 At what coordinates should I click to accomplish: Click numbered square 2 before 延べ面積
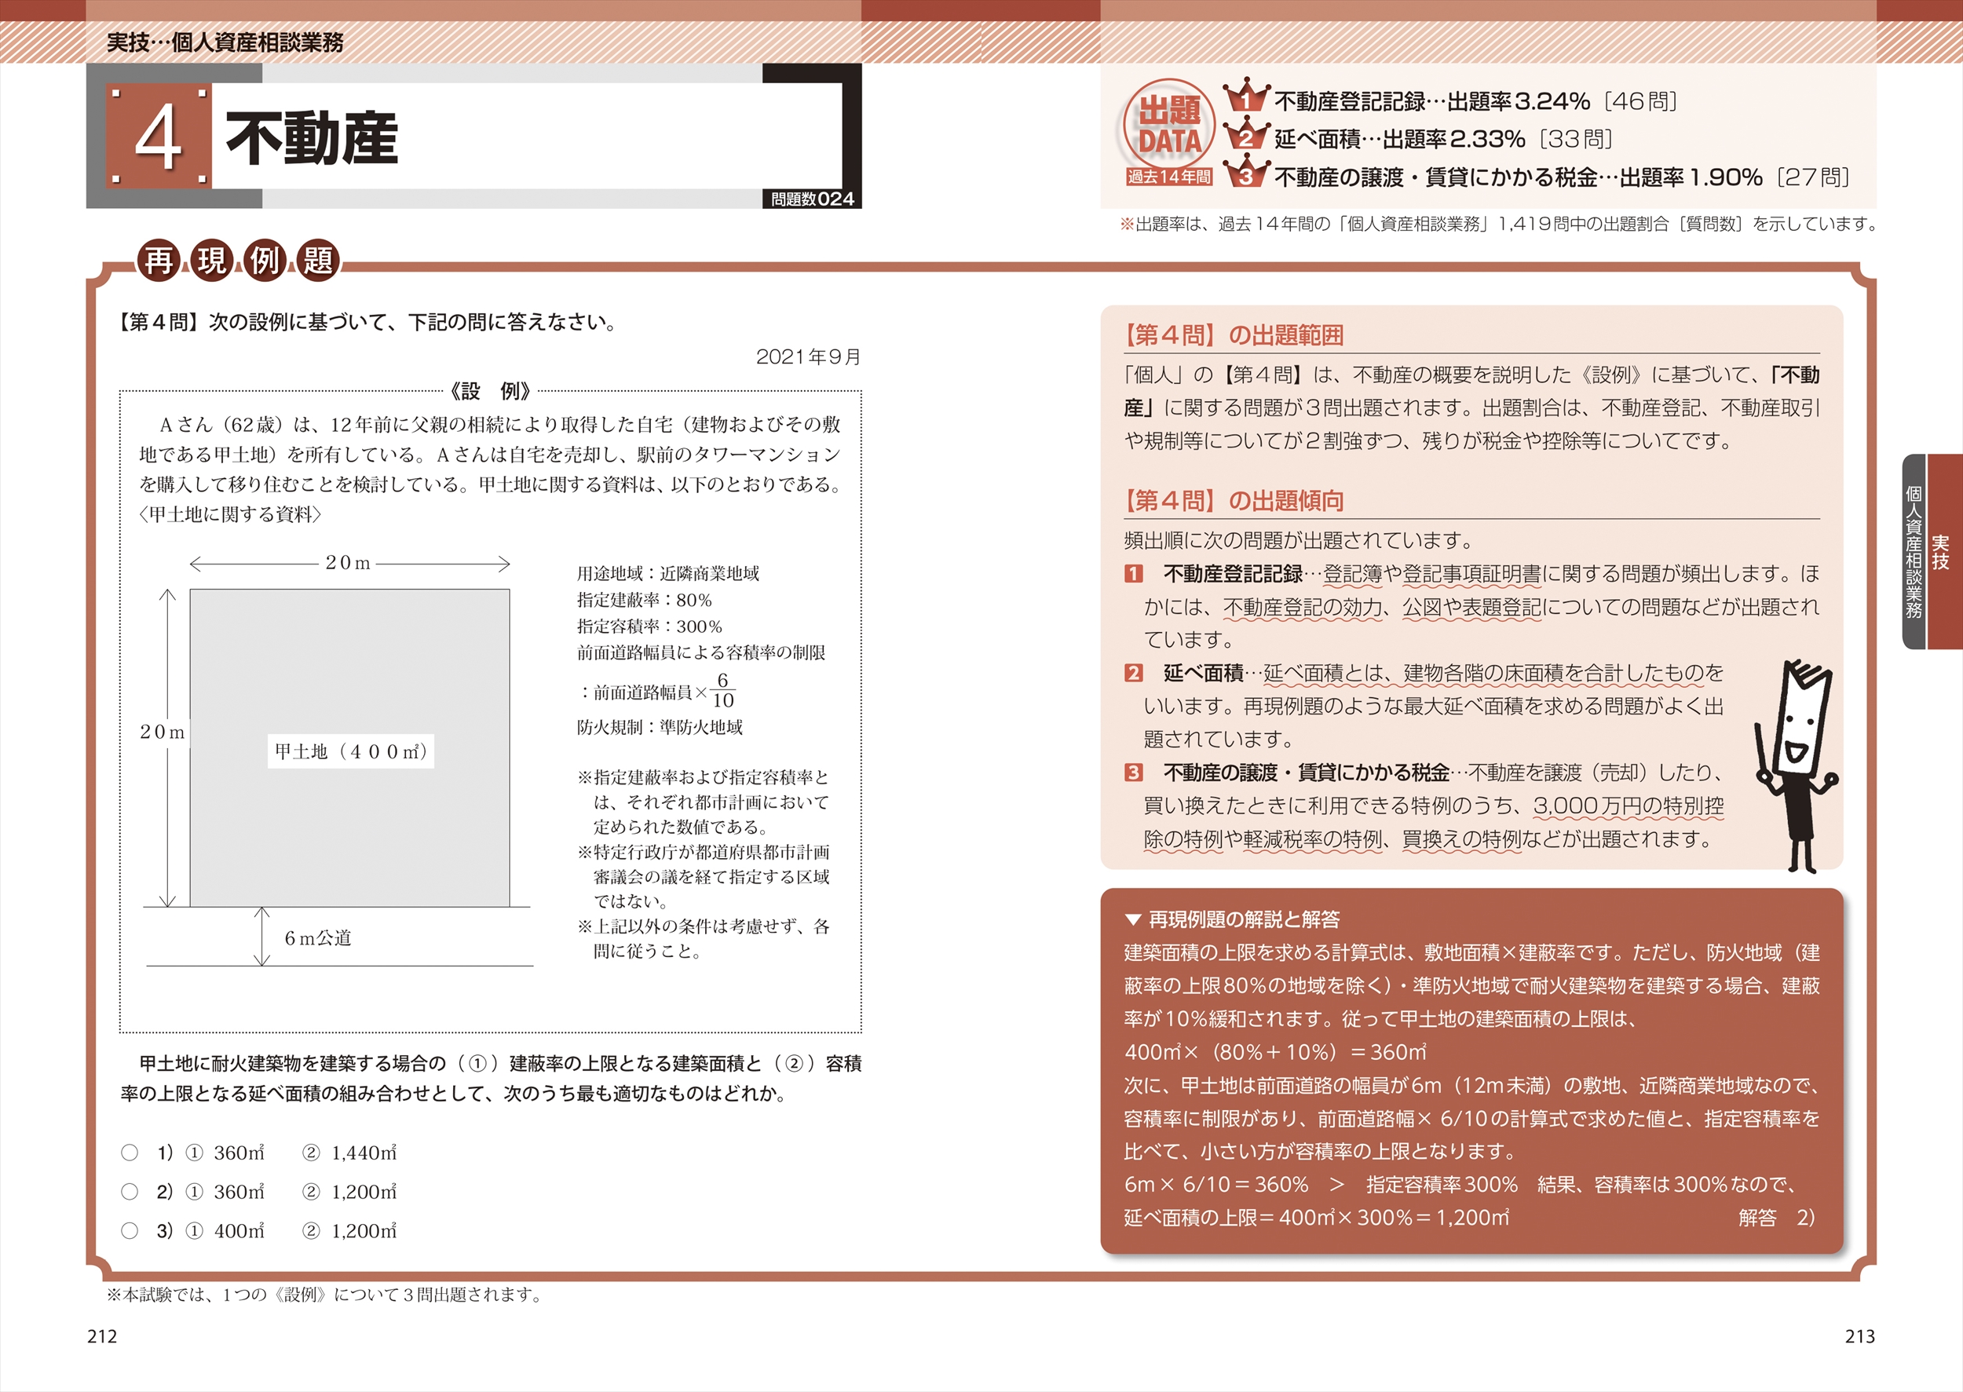pyautogui.click(x=1133, y=673)
